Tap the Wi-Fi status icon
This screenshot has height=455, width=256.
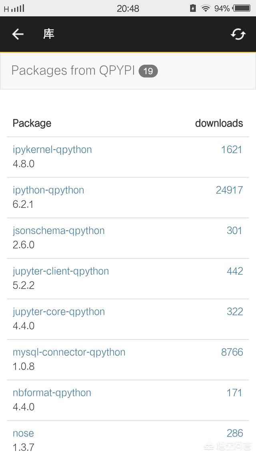tap(206, 8)
